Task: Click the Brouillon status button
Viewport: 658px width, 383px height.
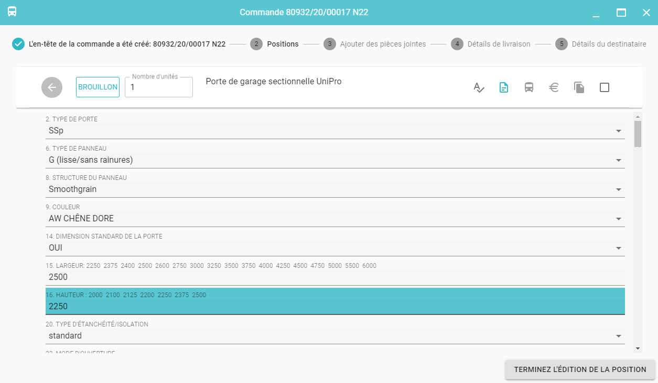Action: tap(98, 87)
